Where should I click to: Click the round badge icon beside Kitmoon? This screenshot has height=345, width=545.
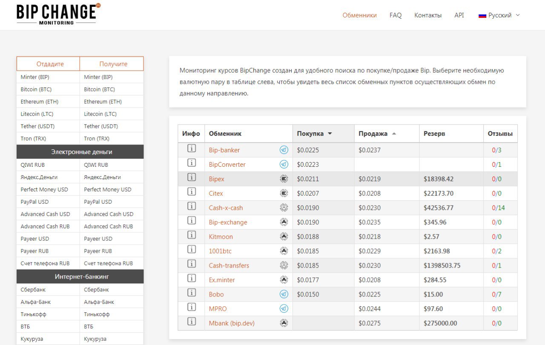point(284,237)
